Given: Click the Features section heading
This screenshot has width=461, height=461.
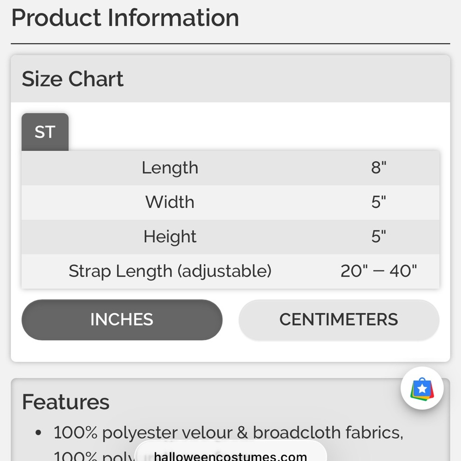Looking at the screenshot, I should click(66, 402).
